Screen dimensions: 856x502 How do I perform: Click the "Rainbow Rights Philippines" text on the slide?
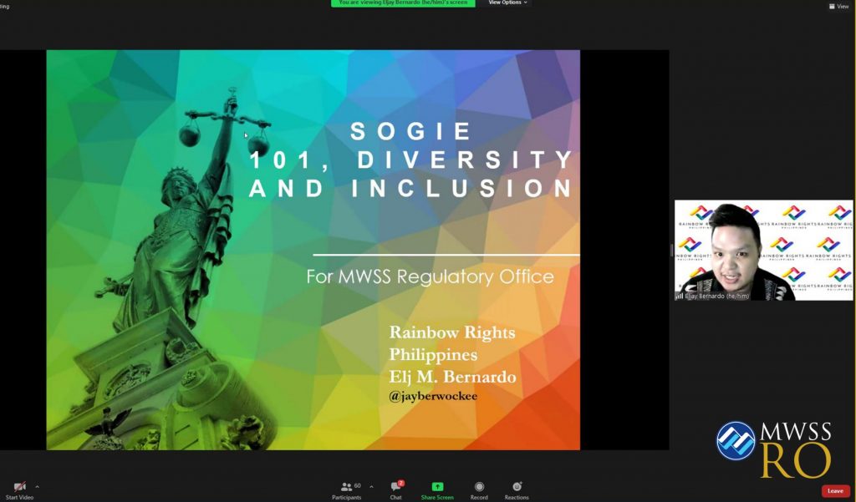pyautogui.click(x=452, y=343)
